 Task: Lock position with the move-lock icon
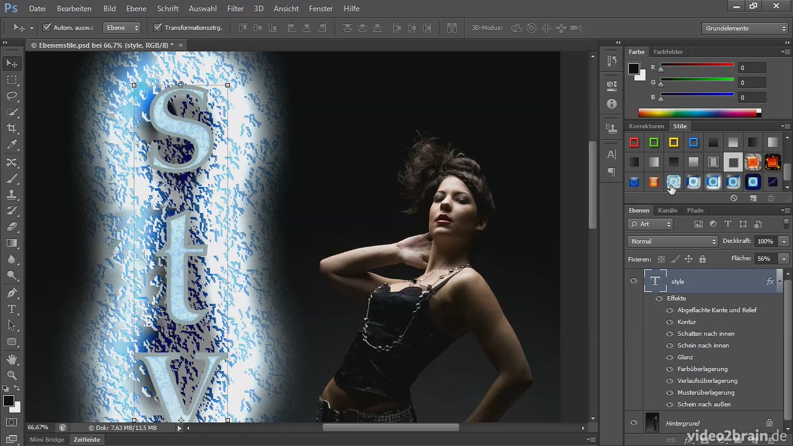(688, 259)
